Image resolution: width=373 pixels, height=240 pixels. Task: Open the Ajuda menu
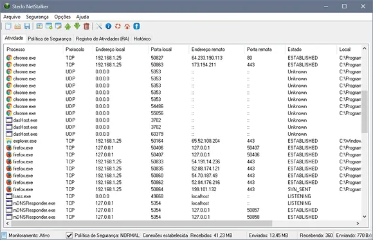point(82,17)
